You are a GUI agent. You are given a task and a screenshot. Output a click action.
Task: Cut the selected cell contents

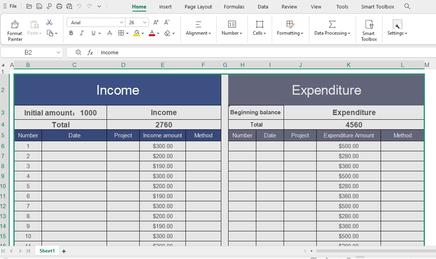pyautogui.click(x=49, y=22)
